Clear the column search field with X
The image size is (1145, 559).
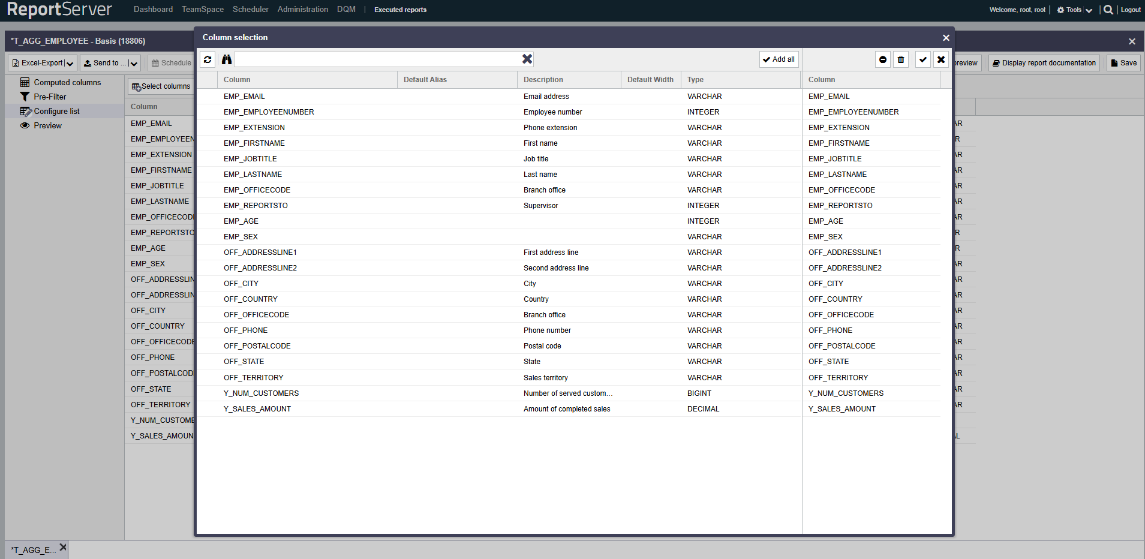pos(527,59)
